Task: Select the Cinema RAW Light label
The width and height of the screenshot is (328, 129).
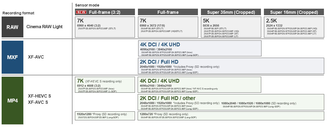Action: point(45,27)
